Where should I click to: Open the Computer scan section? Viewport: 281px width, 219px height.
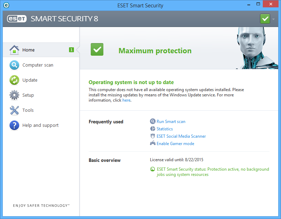coord(38,65)
